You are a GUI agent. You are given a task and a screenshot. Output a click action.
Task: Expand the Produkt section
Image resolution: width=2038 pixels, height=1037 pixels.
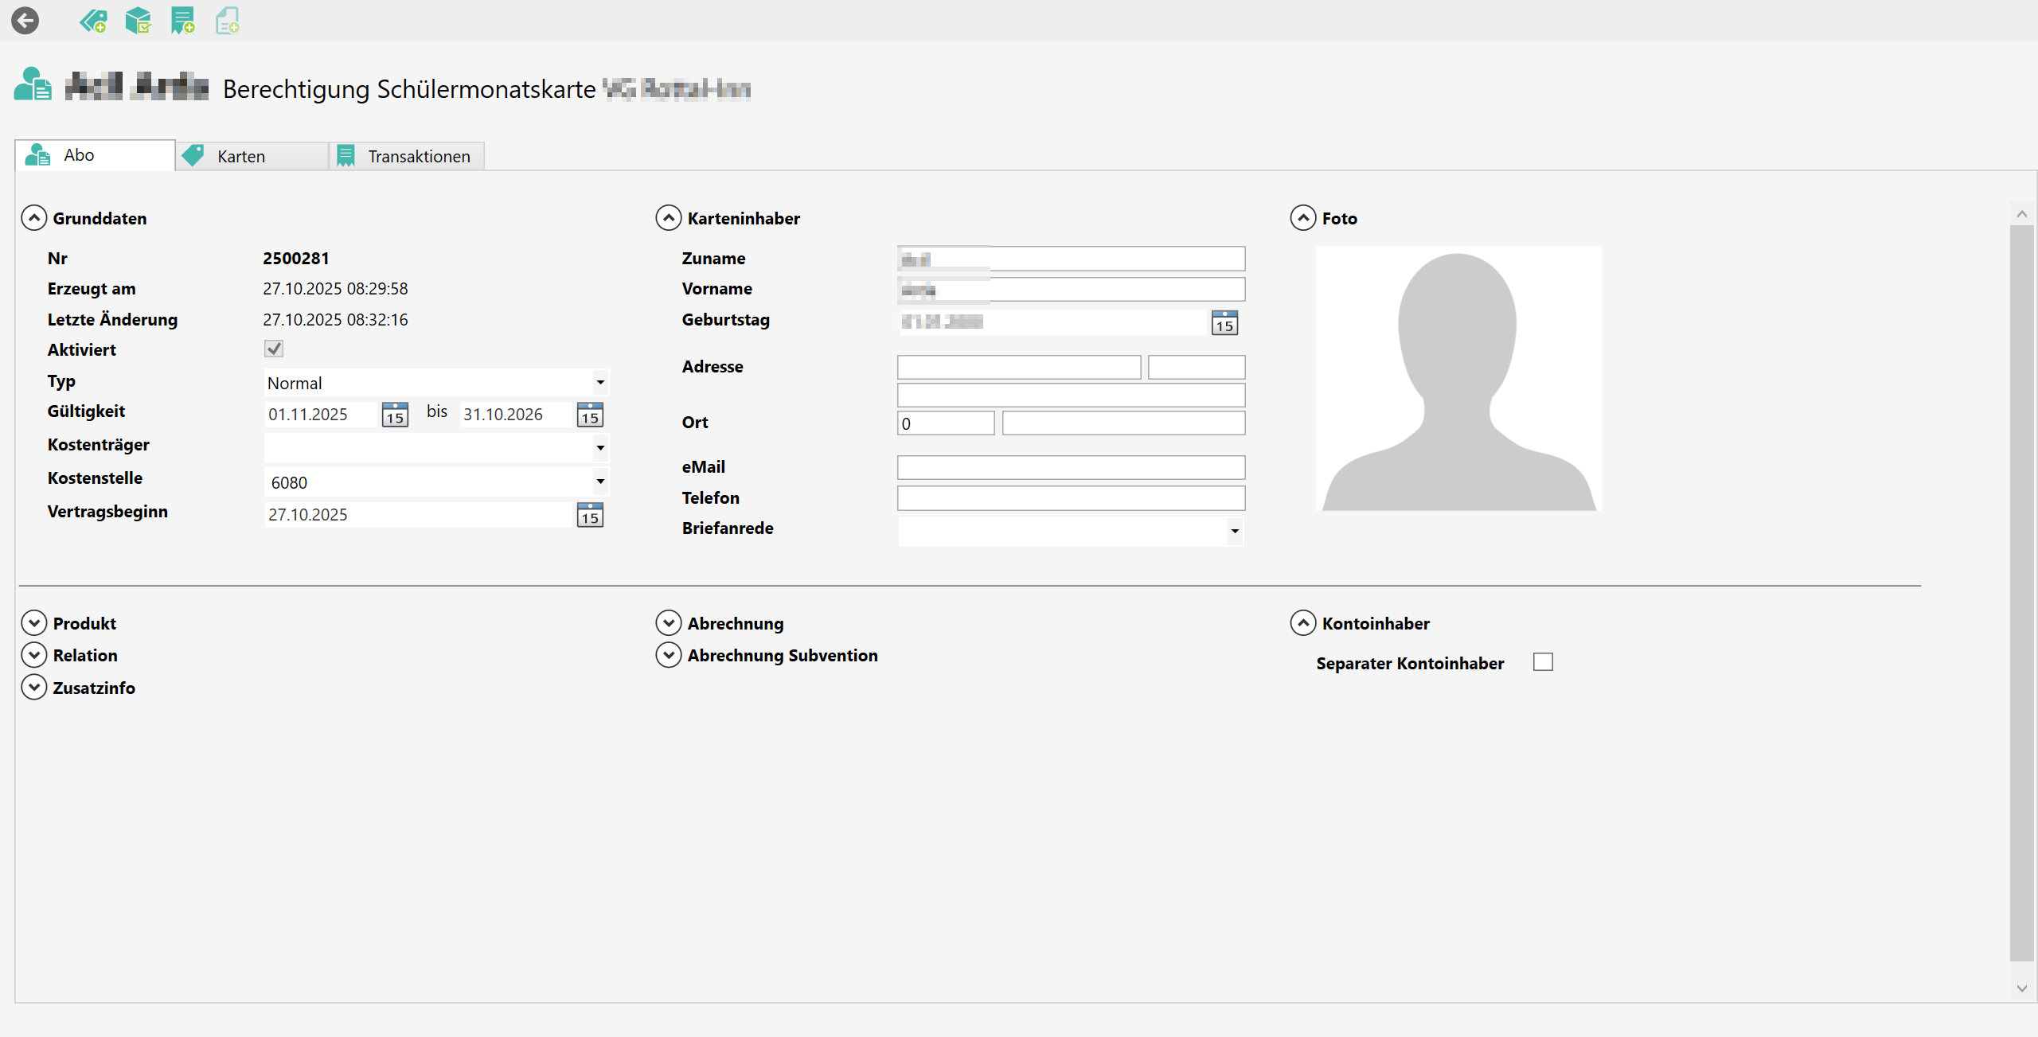tap(34, 623)
